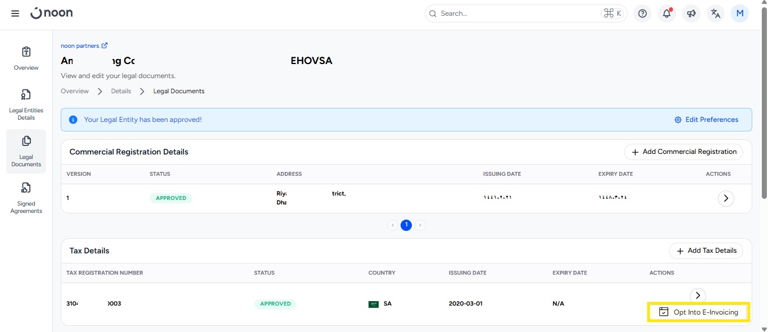Screen dimensions: 768x332
Task: Open notifications bell
Action: 667,13
